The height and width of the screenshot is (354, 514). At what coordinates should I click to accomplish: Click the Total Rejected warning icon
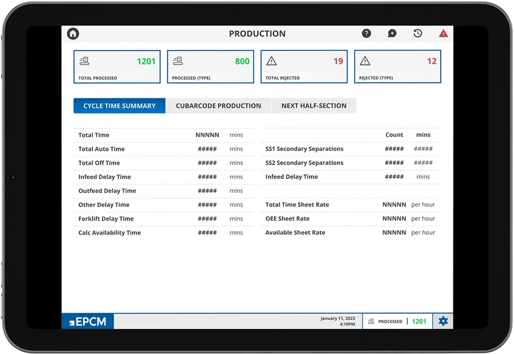coord(272,61)
